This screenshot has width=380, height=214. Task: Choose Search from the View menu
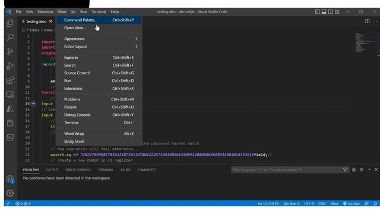[99, 65]
